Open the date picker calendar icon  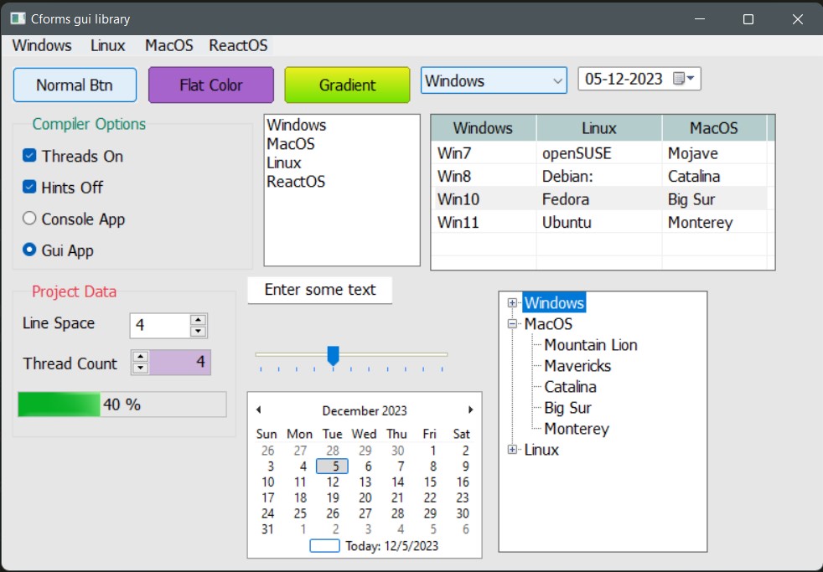click(683, 79)
